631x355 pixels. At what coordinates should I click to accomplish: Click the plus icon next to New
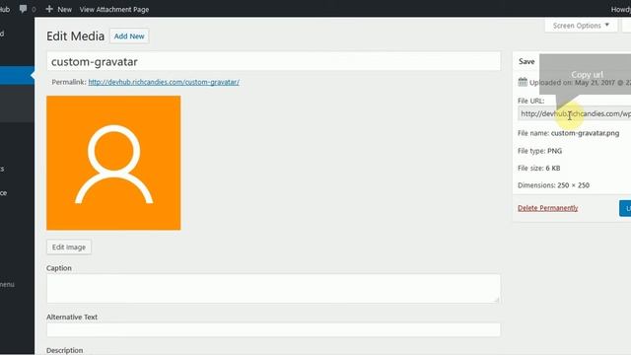coord(49,9)
